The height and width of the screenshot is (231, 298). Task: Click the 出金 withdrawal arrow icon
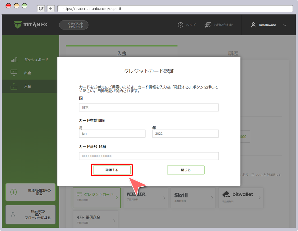14,73
